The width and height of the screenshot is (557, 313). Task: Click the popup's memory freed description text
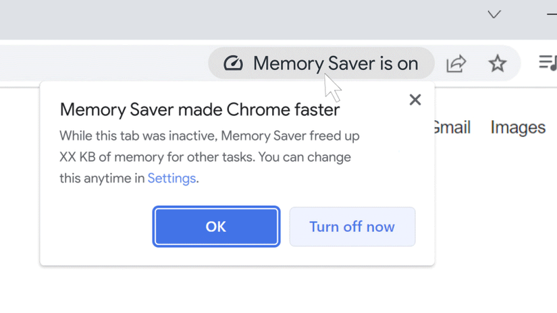(x=209, y=157)
